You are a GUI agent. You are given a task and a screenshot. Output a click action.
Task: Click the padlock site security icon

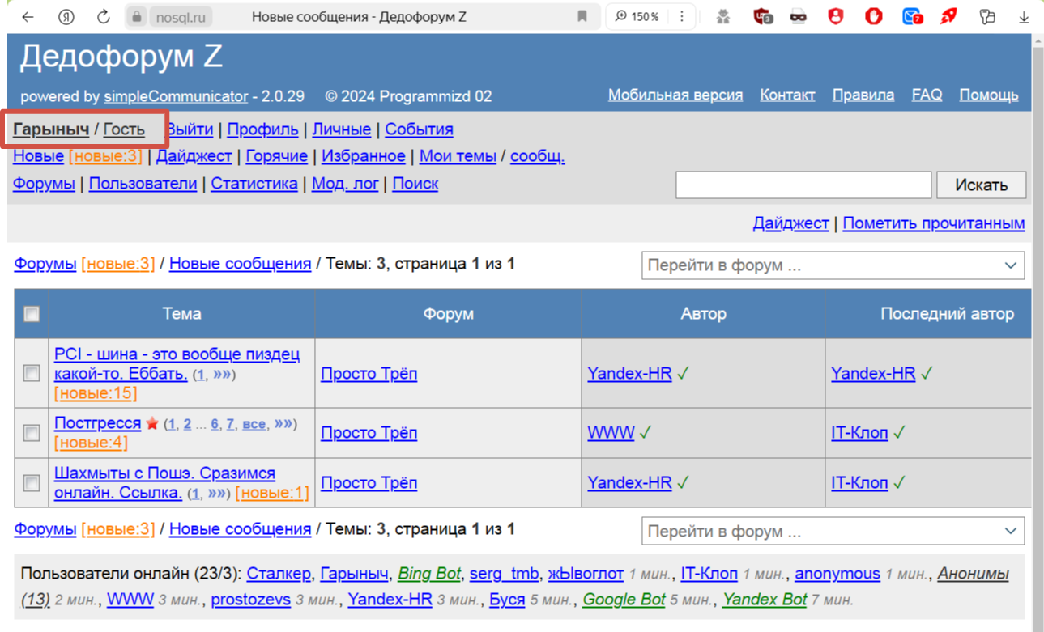(137, 17)
